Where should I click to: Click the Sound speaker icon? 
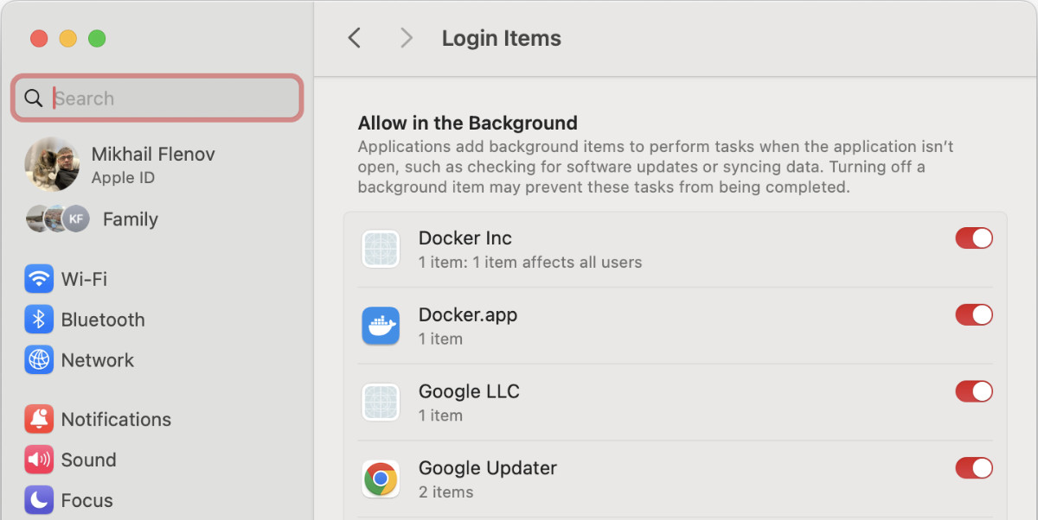(x=39, y=460)
